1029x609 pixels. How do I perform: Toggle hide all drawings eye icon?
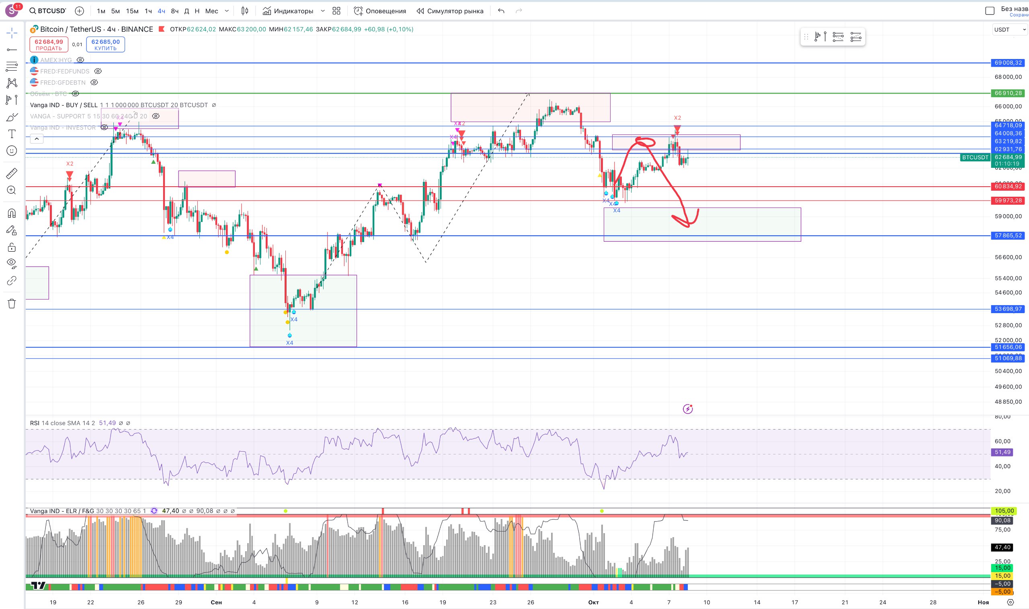(x=12, y=263)
